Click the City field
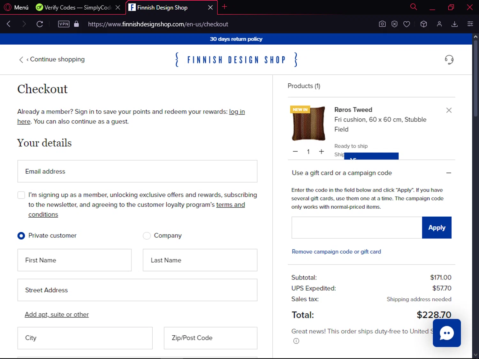479x359 pixels. [x=85, y=338]
